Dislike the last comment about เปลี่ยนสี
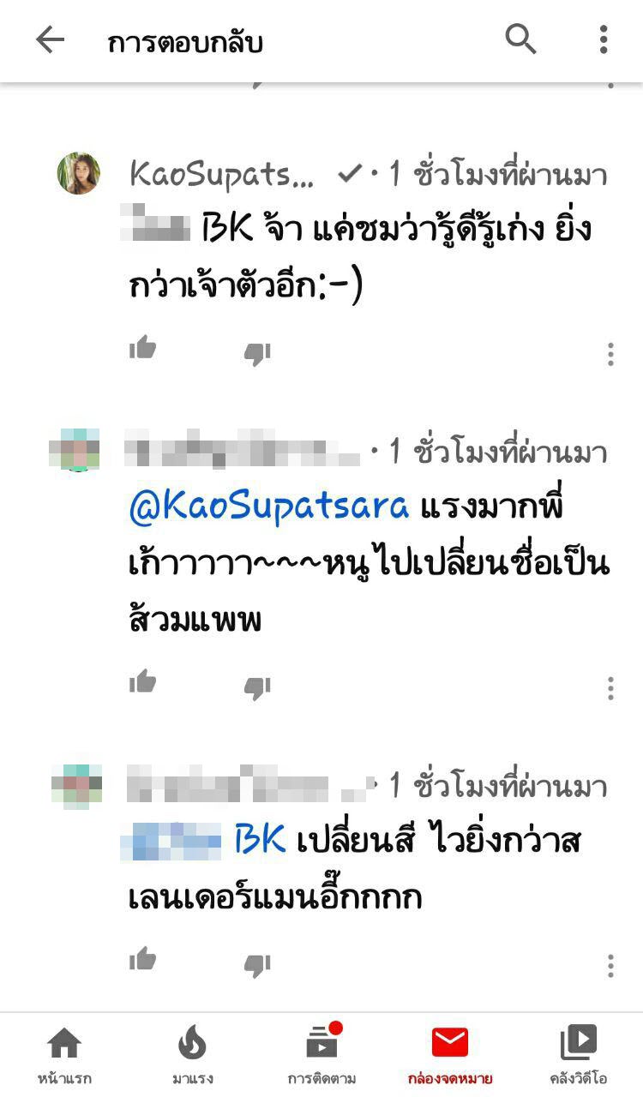Screen dimensions: 643x1097 (x=257, y=964)
